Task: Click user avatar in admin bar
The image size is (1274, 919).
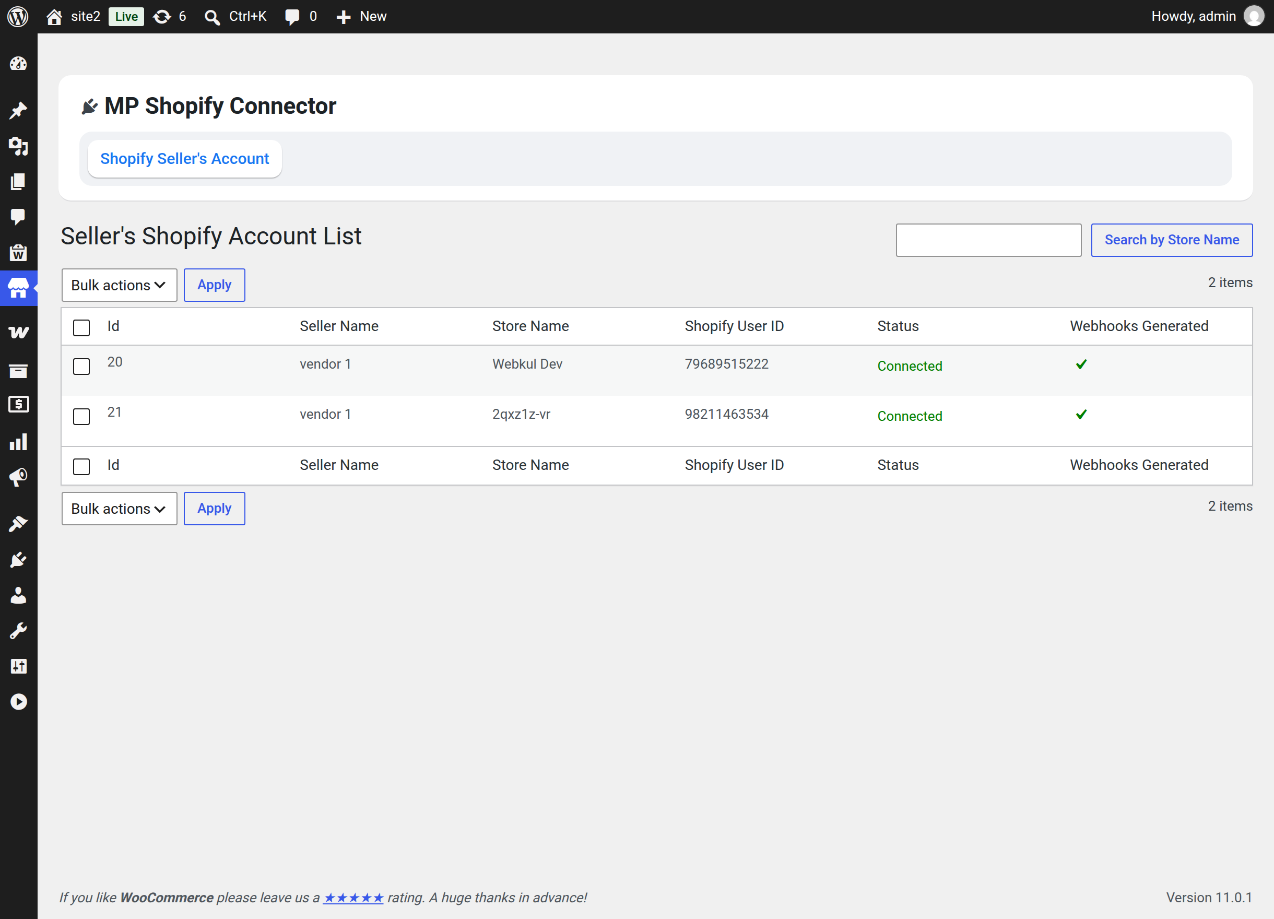Action: pos(1254,16)
